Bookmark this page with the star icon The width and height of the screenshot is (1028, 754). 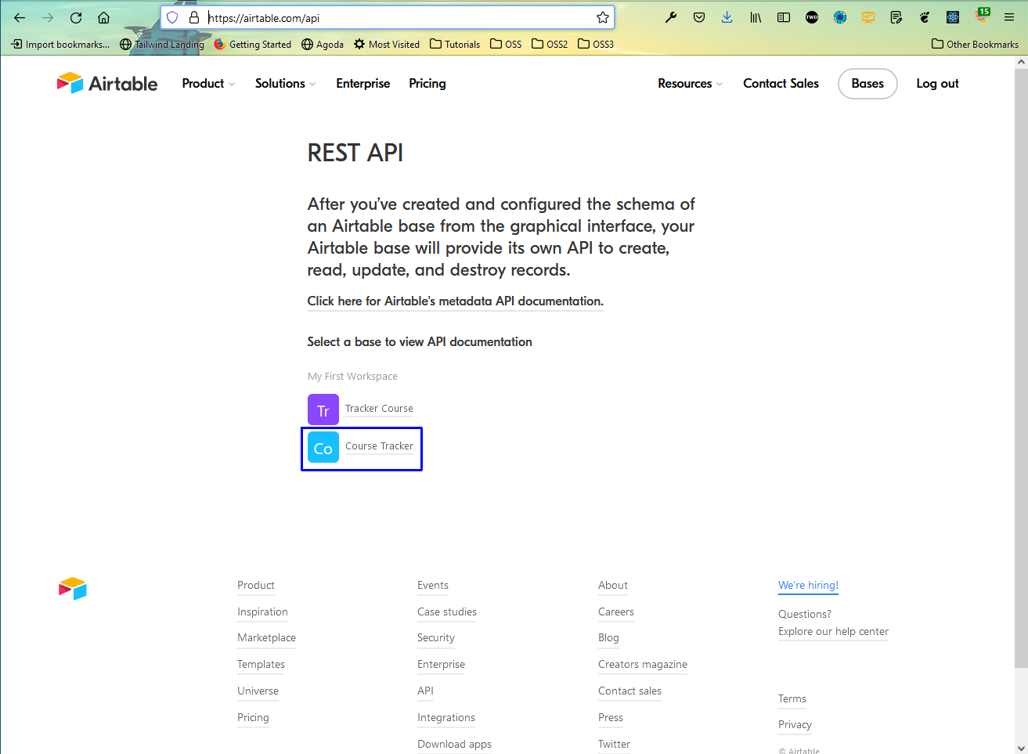602,17
